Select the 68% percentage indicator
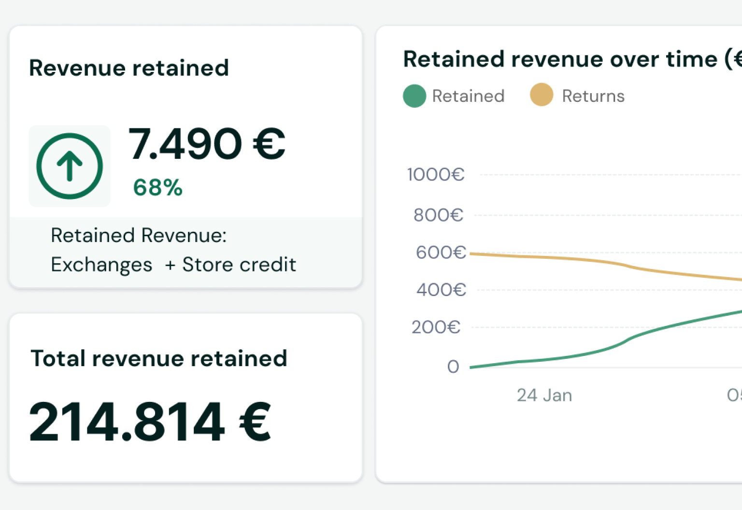This screenshot has height=510, width=742. click(157, 188)
